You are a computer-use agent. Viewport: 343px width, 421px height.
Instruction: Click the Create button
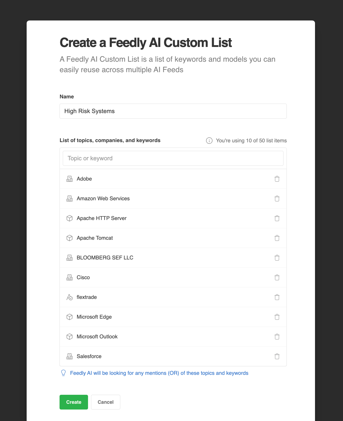tap(74, 402)
